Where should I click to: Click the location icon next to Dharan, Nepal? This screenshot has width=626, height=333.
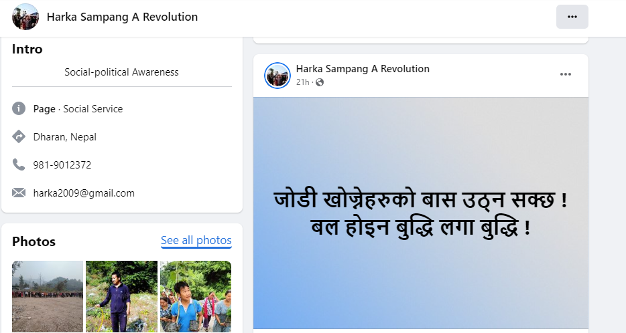click(x=19, y=136)
